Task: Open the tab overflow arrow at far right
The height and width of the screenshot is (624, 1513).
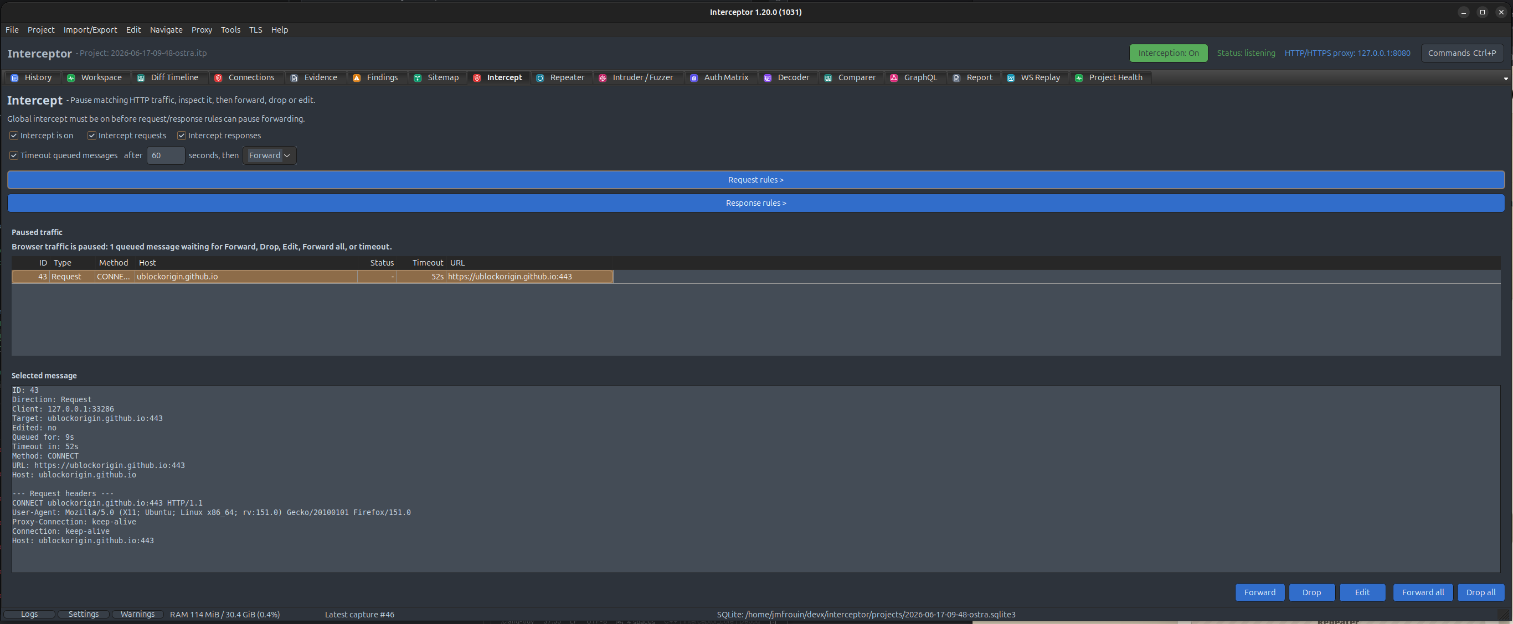Action: coord(1505,78)
